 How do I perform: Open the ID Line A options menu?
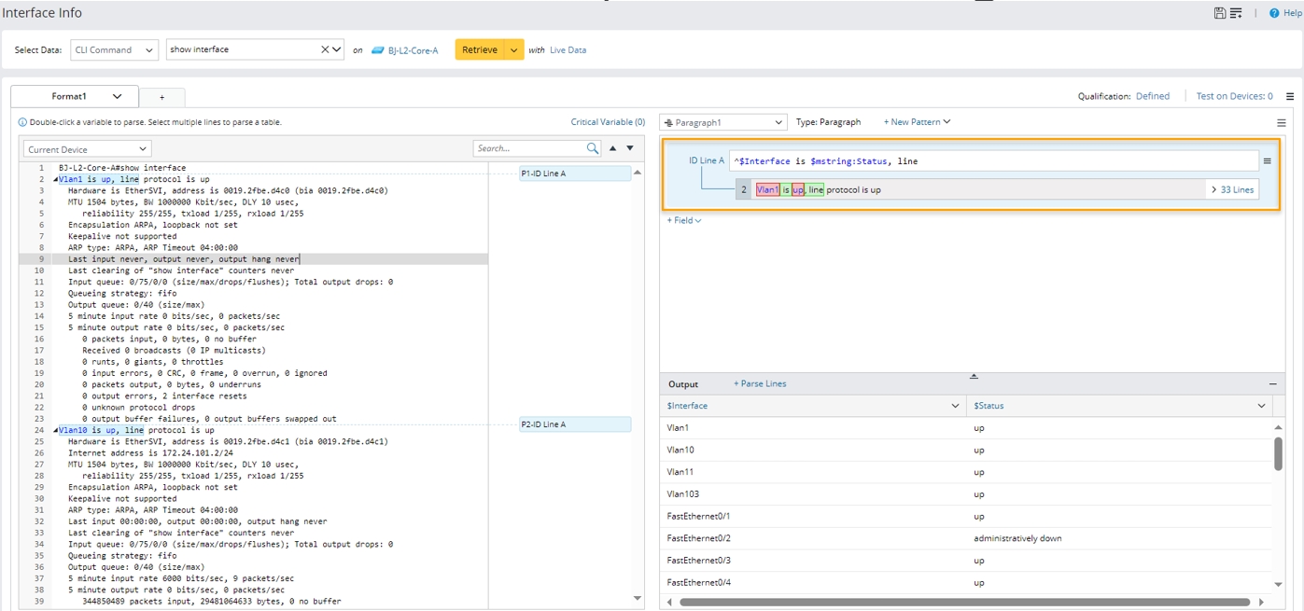click(1267, 161)
